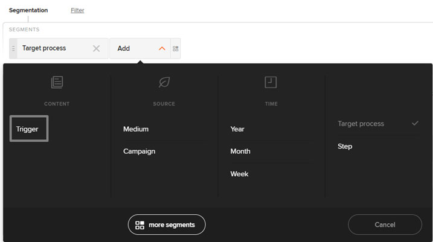The height and width of the screenshot is (242, 433).
Task: Choose the Medium source segment
Action: click(x=136, y=129)
